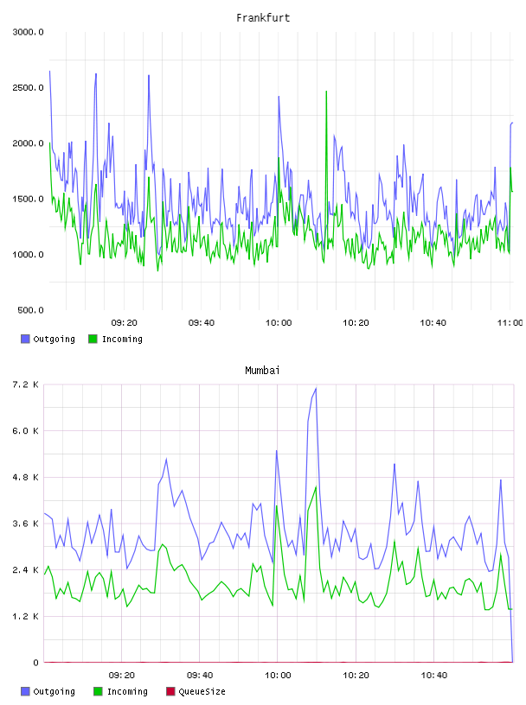Click the 09:40 time label on Mumbai chart

click(200, 676)
